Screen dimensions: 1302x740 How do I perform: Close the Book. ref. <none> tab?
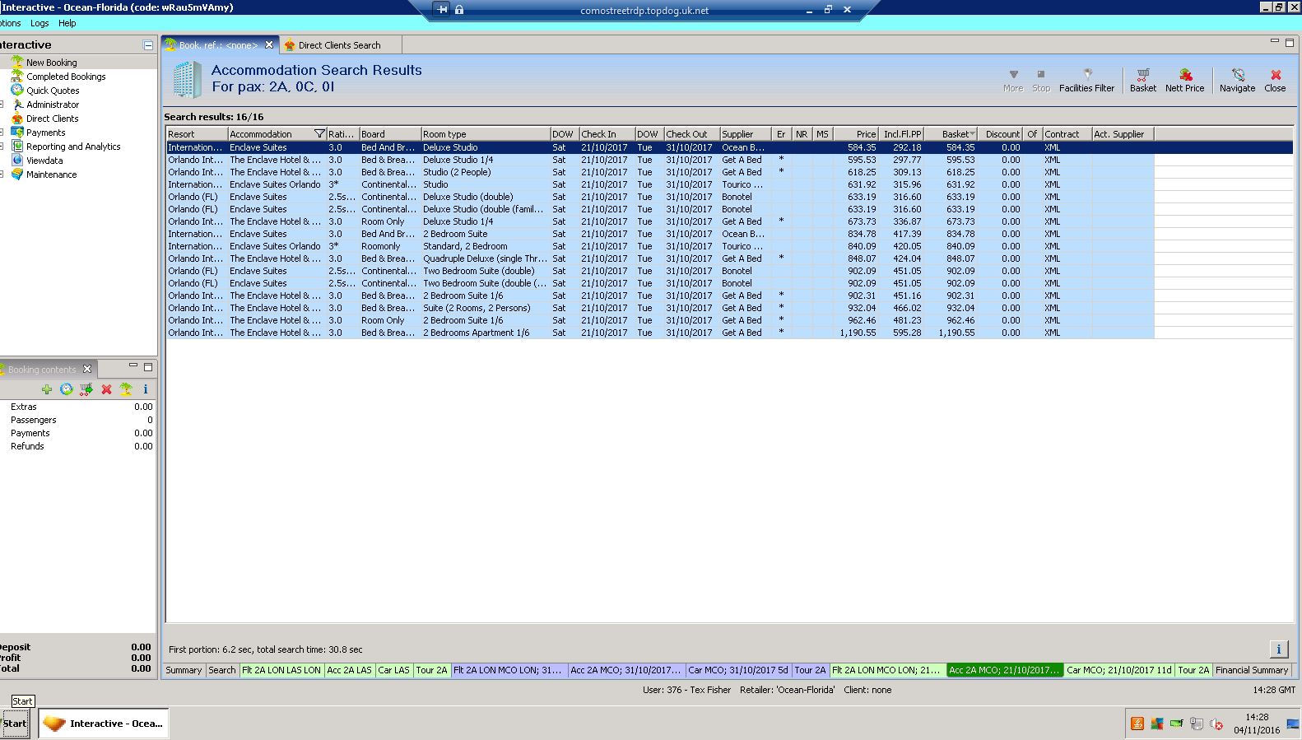pos(269,44)
